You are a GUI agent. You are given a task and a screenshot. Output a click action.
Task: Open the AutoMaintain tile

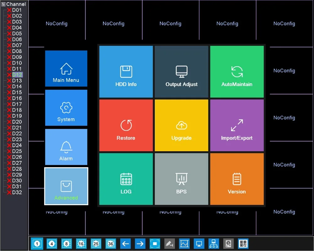[237, 72]
